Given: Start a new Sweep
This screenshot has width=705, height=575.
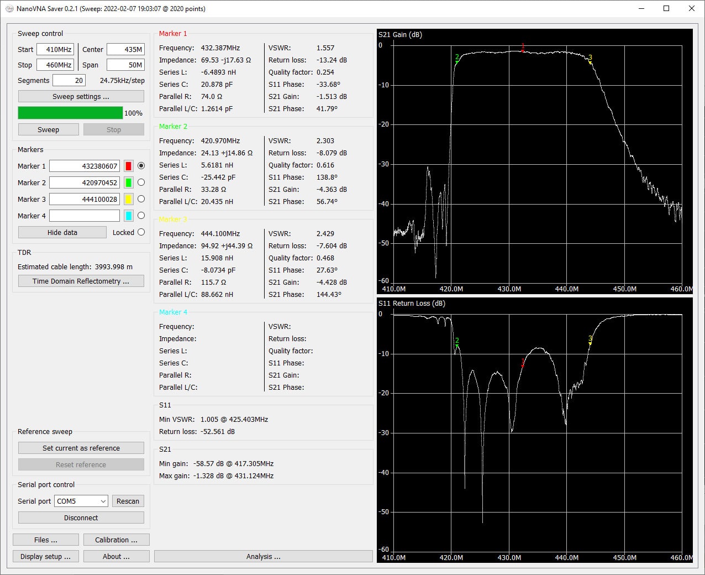Looking at the screenshot, I should (48, 129).
